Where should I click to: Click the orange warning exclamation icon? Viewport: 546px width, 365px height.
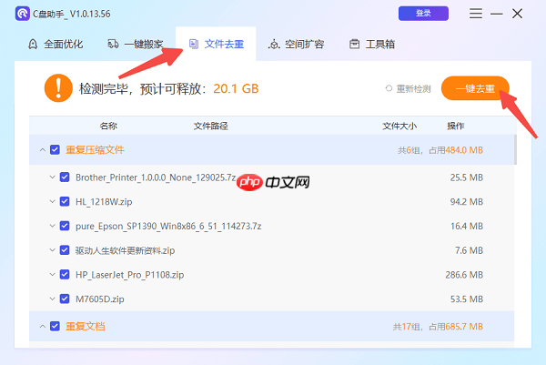pos(58,88)
